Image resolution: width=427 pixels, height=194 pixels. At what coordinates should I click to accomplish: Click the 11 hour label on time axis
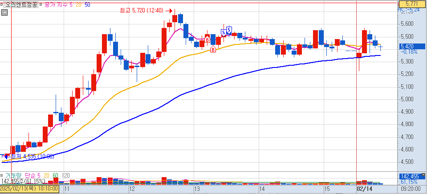(x=67, y=188)
